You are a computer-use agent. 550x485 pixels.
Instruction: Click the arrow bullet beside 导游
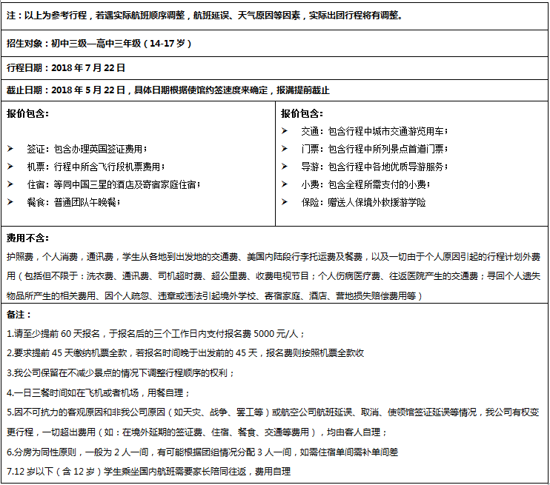(x=285, y=167)
